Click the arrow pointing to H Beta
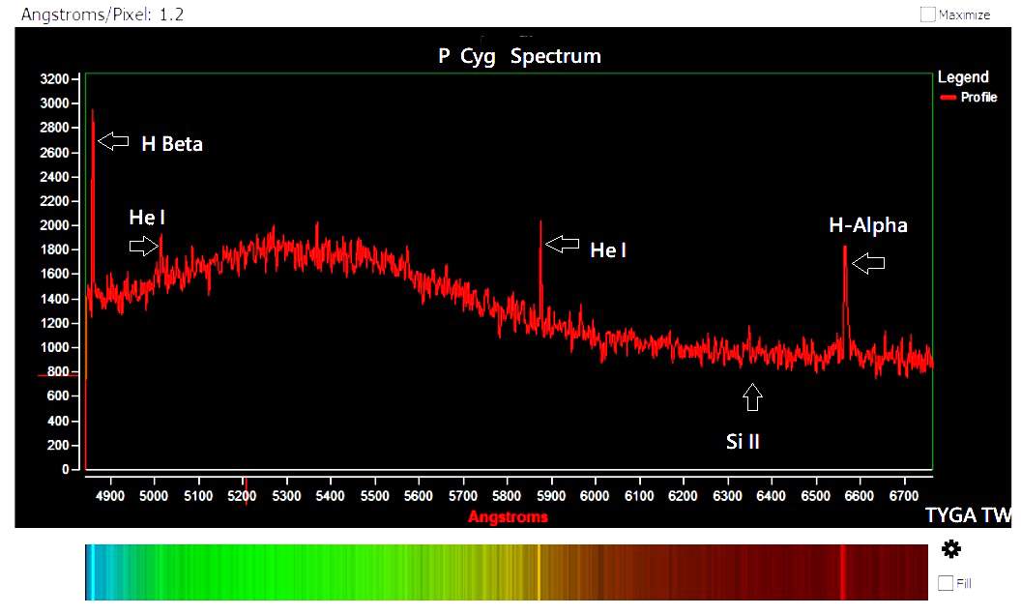1021x615 pixels. tap(113, 141)
